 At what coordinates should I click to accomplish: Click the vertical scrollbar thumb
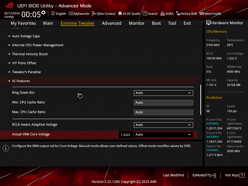pyautogui.click(x=201, y=100)
